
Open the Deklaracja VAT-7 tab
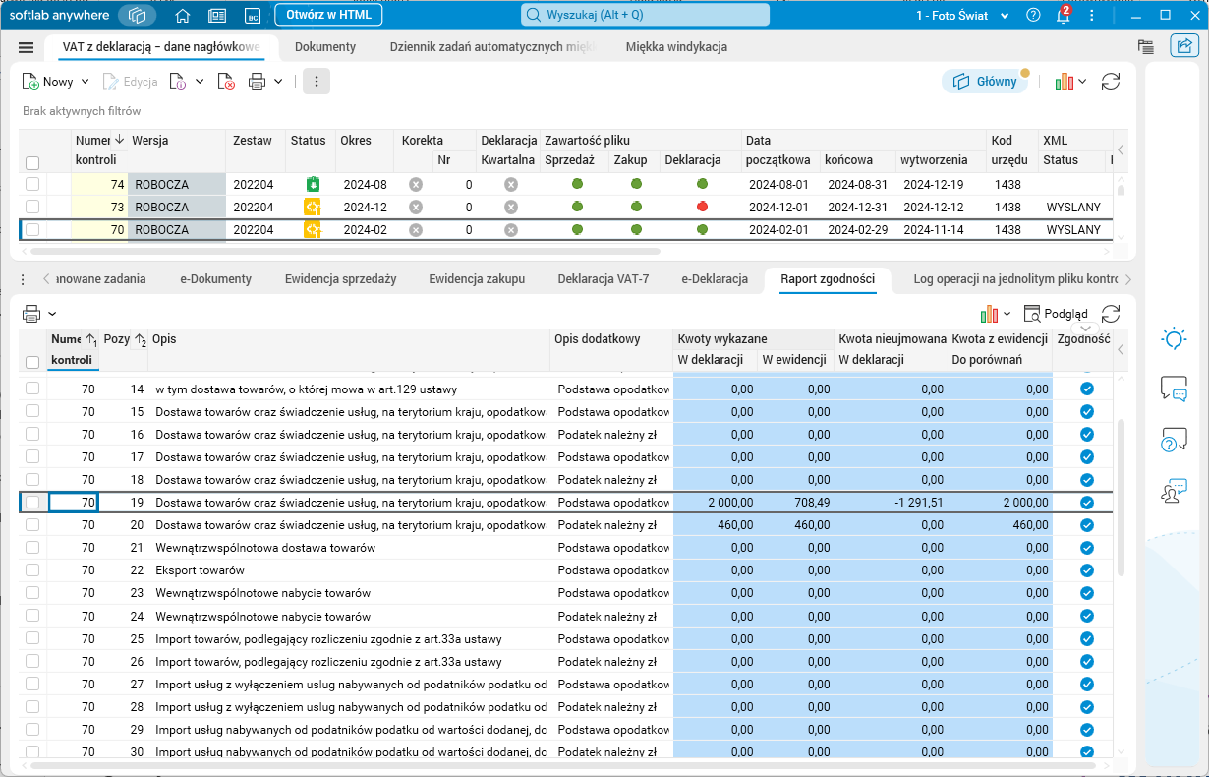coord(603,279)
